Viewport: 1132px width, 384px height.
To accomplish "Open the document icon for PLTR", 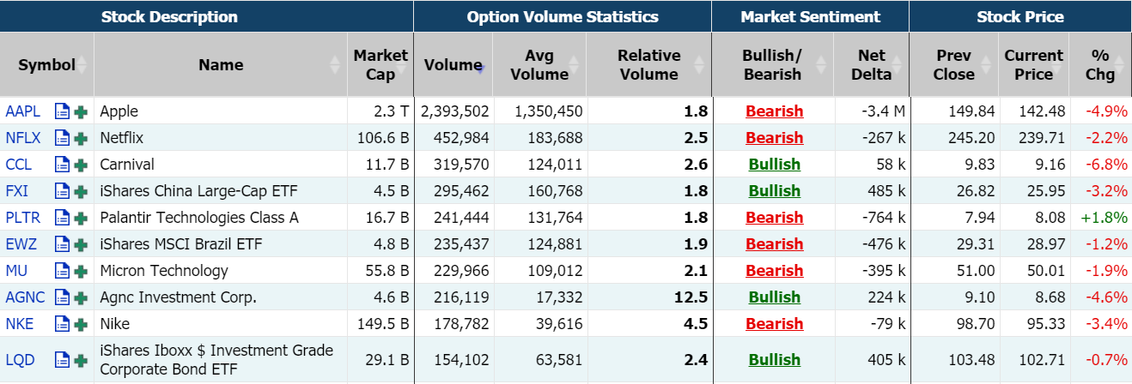I will tap(62, 218).
